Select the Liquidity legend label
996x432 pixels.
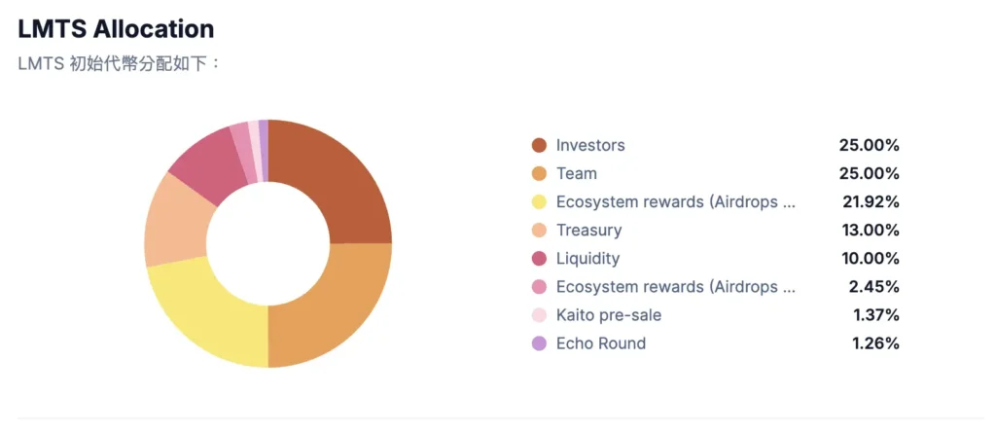pyautogui.click(x=587, y=259)
